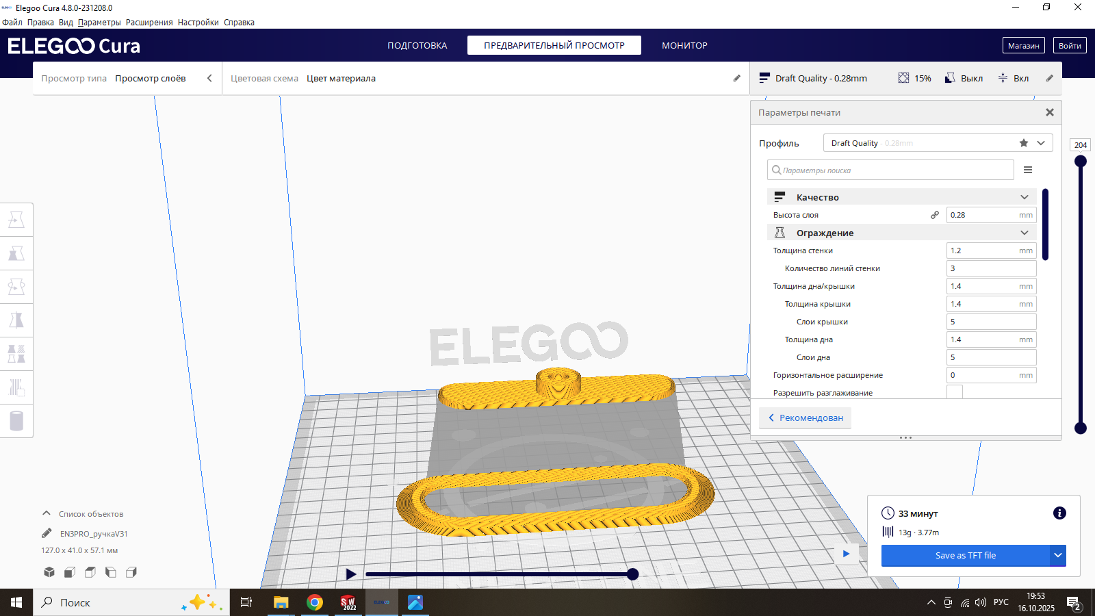Click the print info icon near 33 минут
The width and height of the screenshot is (1095, 616).
pyautogui.click(x=1059, y=513)
